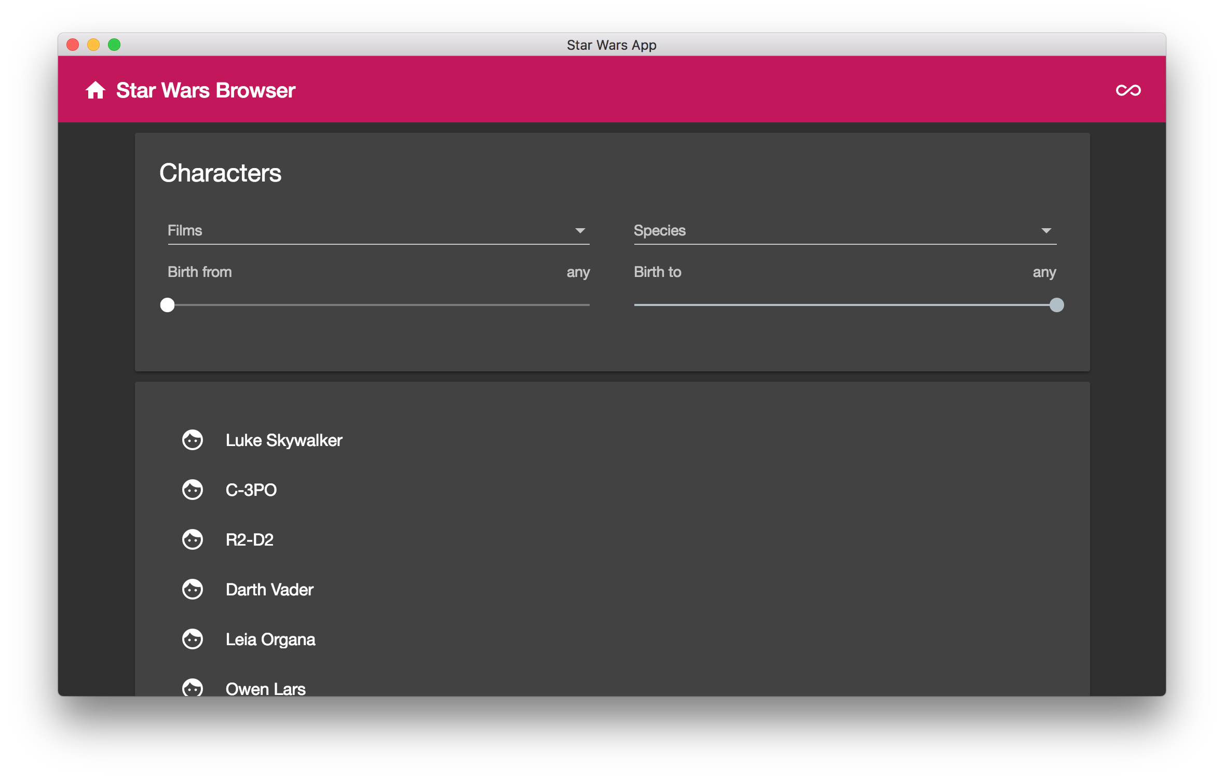Click the face icon beside C-3PO
1224x779 pixels.
(193, 490)
